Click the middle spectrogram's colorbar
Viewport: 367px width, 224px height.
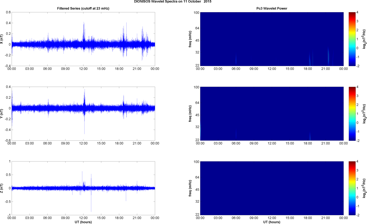tap(352, 114)
